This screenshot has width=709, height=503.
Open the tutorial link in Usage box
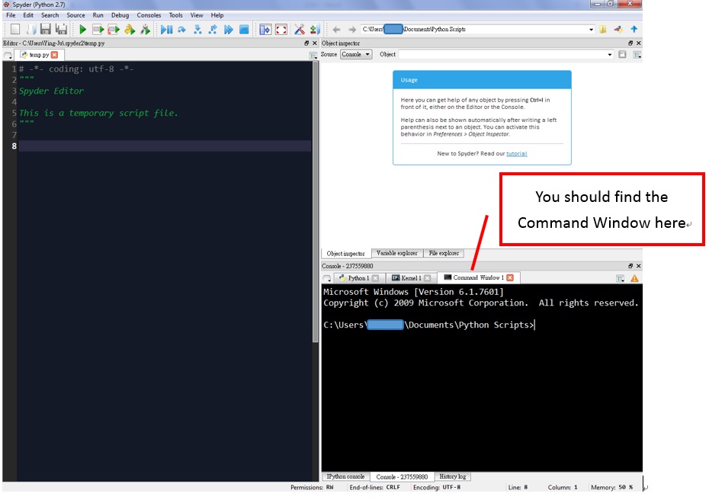pos(517,154)
